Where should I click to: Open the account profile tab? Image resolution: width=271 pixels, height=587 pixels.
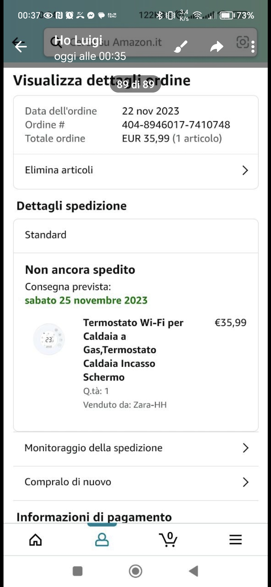(x=102, y=540)
